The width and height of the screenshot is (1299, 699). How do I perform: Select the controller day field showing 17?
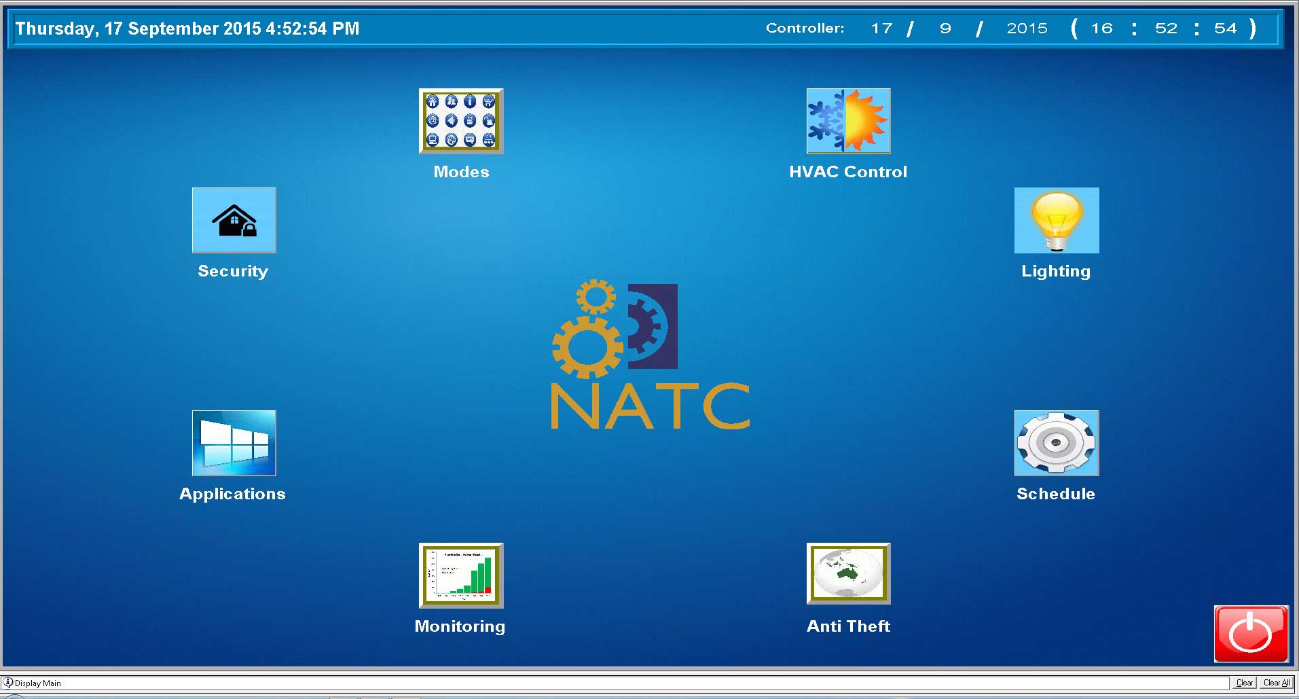(881, 29)
